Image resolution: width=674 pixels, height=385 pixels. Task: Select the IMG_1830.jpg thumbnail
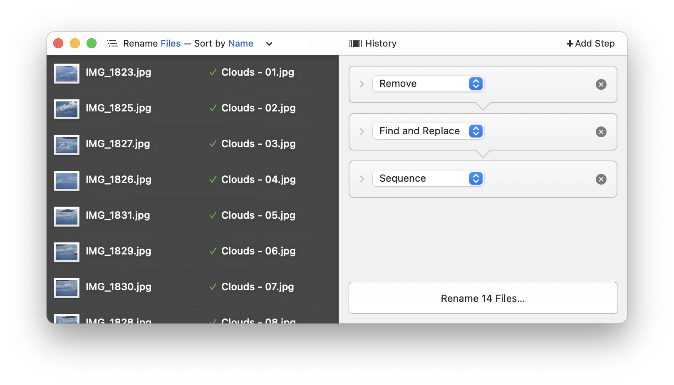(67, 288)
